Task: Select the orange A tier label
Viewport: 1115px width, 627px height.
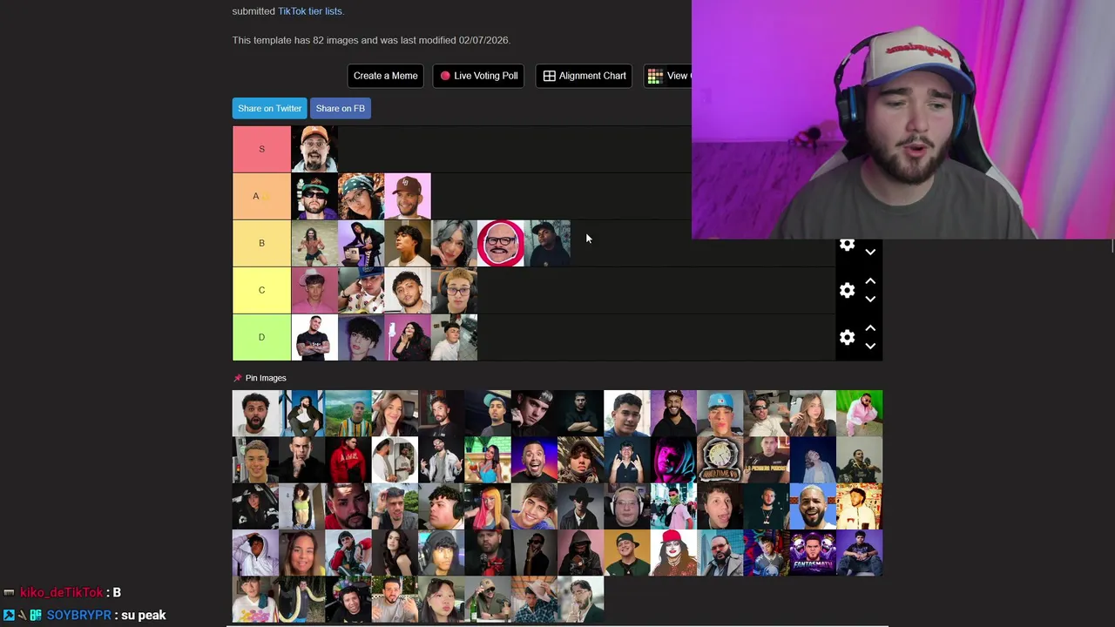Action: (x=261, y=196)
